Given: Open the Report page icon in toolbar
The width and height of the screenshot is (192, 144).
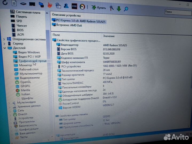Looking at the screenshot, I should (14, 3).
